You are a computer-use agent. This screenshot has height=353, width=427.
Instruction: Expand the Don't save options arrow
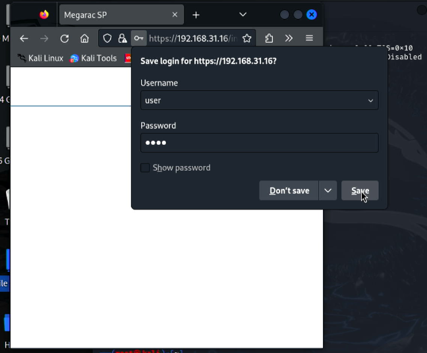click(x=327, y=190)
